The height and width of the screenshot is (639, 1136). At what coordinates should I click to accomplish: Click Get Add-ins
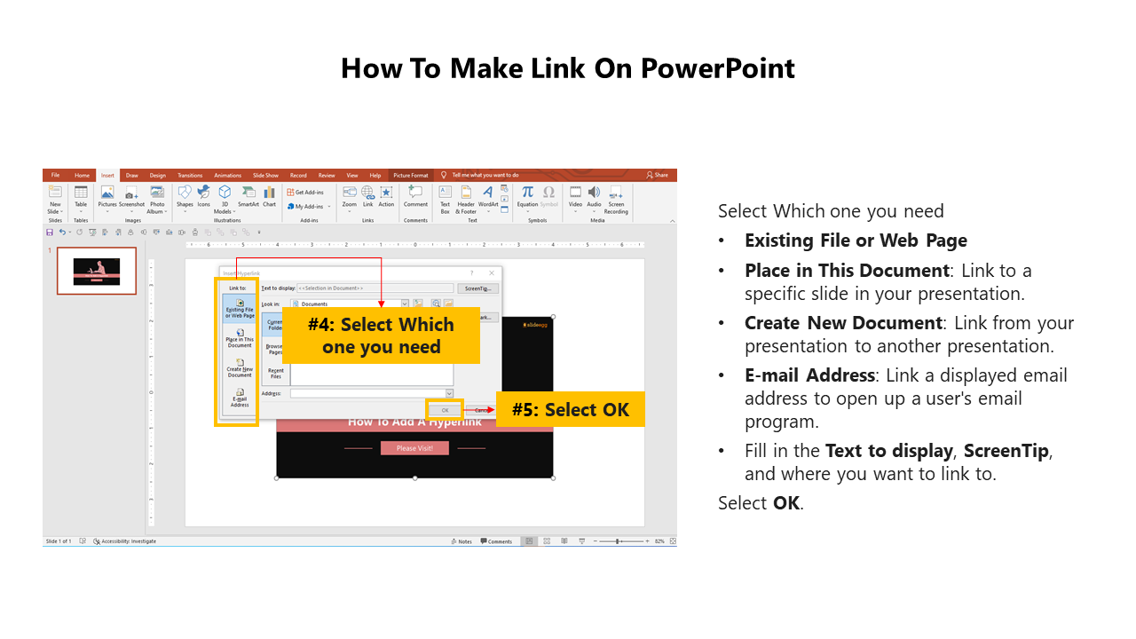(305, 192)
